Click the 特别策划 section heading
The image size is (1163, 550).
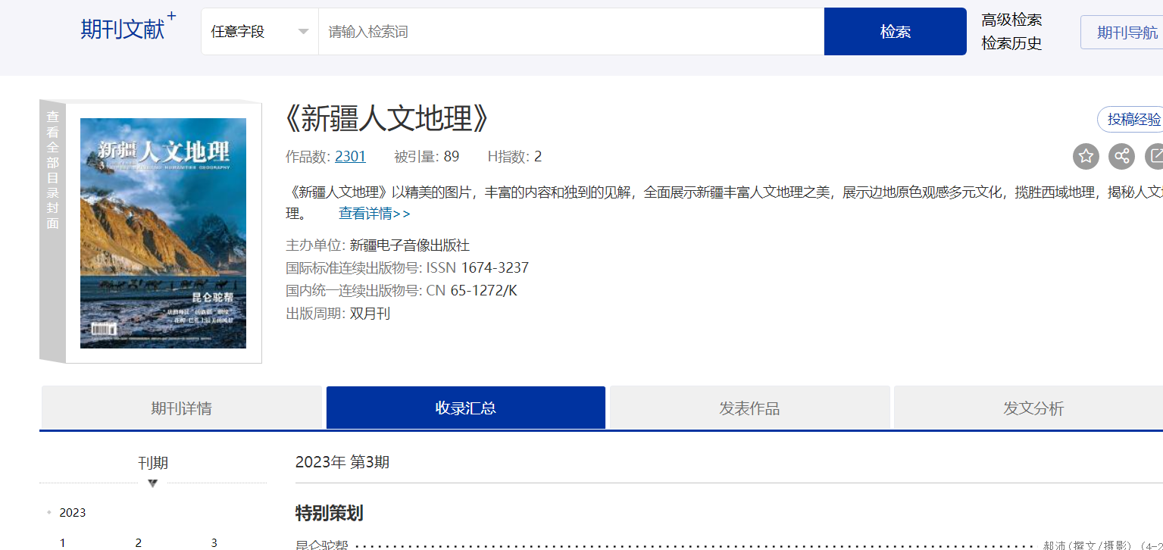(x=330, y=513)
